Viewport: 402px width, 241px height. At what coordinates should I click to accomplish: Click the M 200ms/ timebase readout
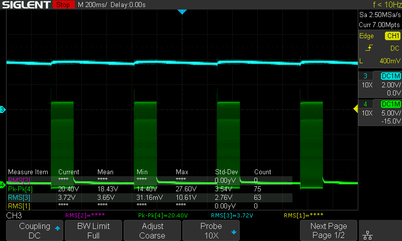pos(92,5)
